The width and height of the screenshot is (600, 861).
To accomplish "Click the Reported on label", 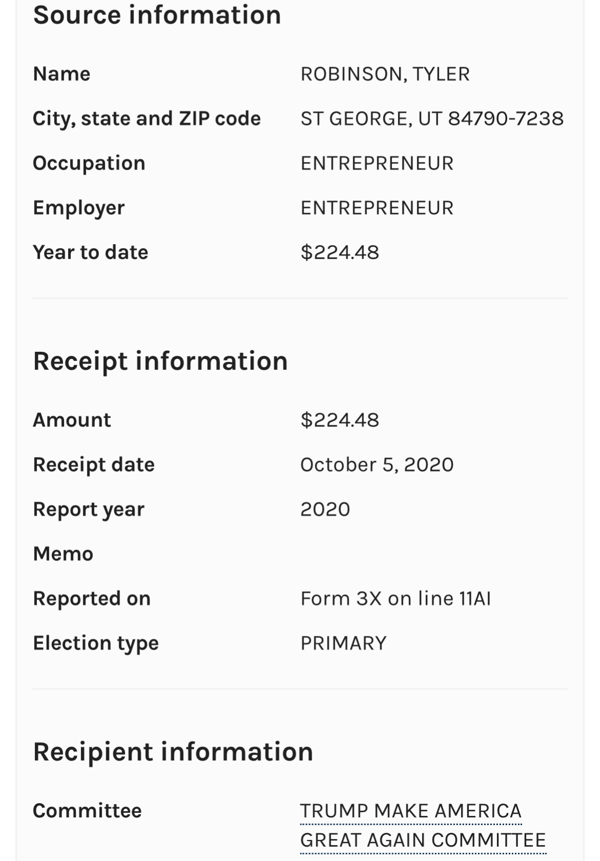I will pos(92,598).
